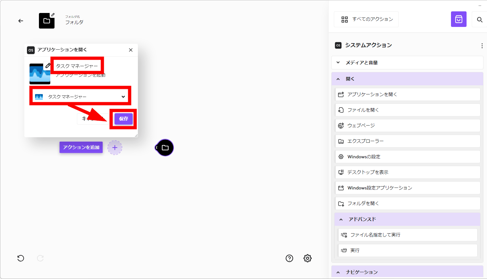This screenshot has height=279, width=487.
Task: Click the アクションを追加 button
Action: 81,147
